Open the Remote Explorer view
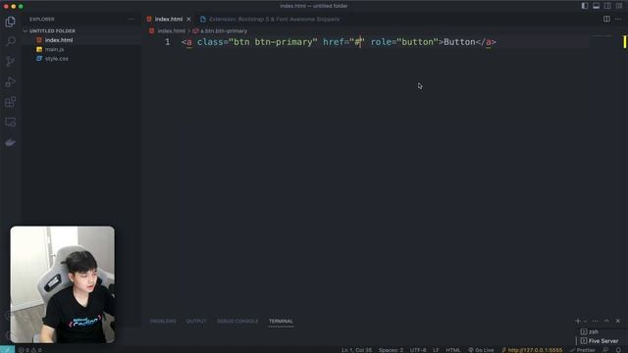628x353 pixels. (x=11, y=122)
